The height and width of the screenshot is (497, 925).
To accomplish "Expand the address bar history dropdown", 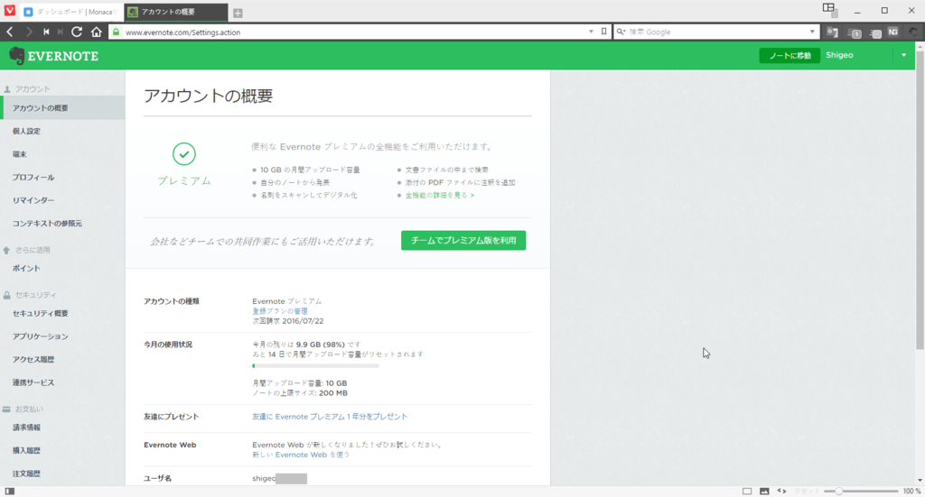I will [591, 32].
